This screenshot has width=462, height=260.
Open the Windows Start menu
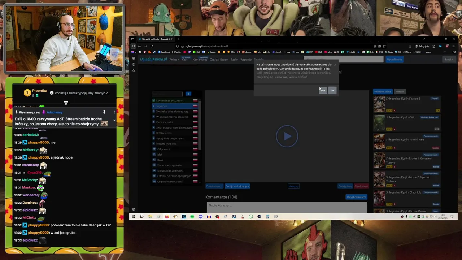coord(133,217)
